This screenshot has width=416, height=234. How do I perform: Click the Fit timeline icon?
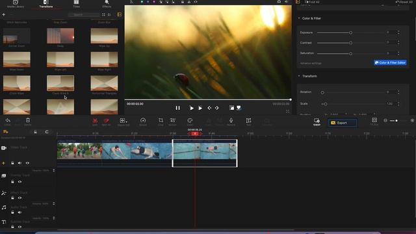[x=374, y=120]
